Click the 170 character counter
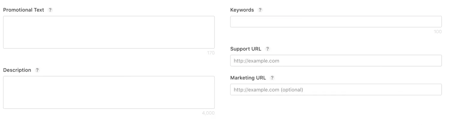Image resolution: width=450 pixels, height=125 pixels. (211, 53)
